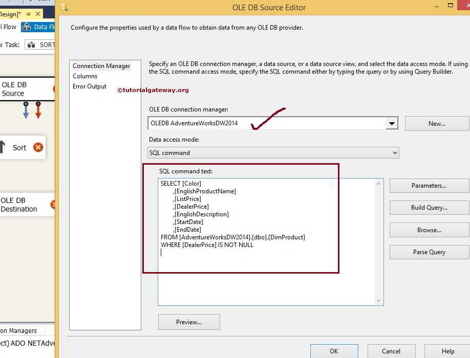Image resolution: width=470 pixels, height=358 pixels.
Task: Switch to the Error Output page
Action: pyautogui.click(x=90, y=86)
